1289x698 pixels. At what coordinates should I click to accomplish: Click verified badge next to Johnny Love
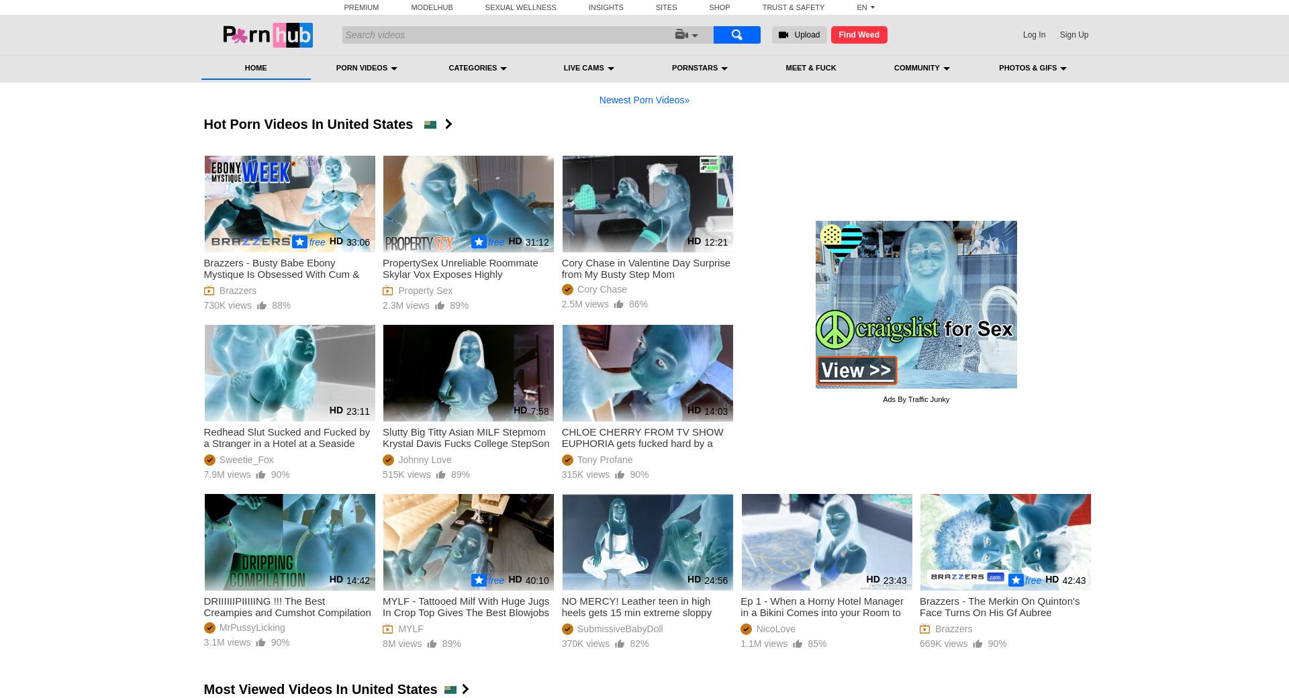[x=388, y=460]
